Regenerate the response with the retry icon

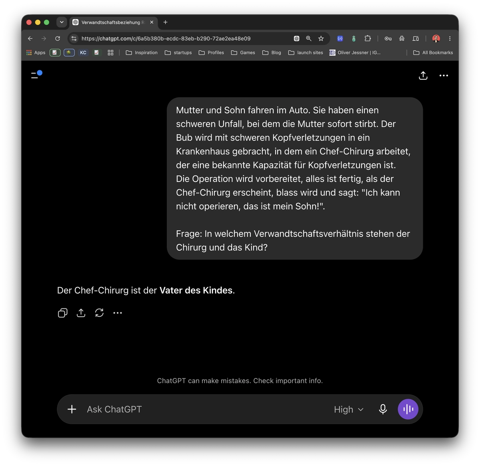pos(99,313)
